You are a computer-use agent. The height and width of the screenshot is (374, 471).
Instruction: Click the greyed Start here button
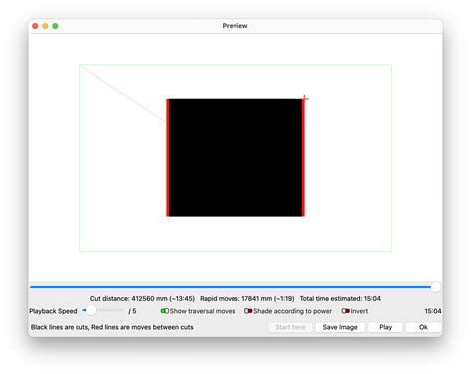click(290, 327)
